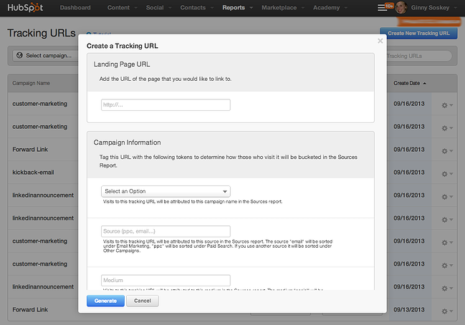The width and height of the screenshot is (465, 325).
Task: Open the Select campaign filter dropdown
Action: (44, 55)
